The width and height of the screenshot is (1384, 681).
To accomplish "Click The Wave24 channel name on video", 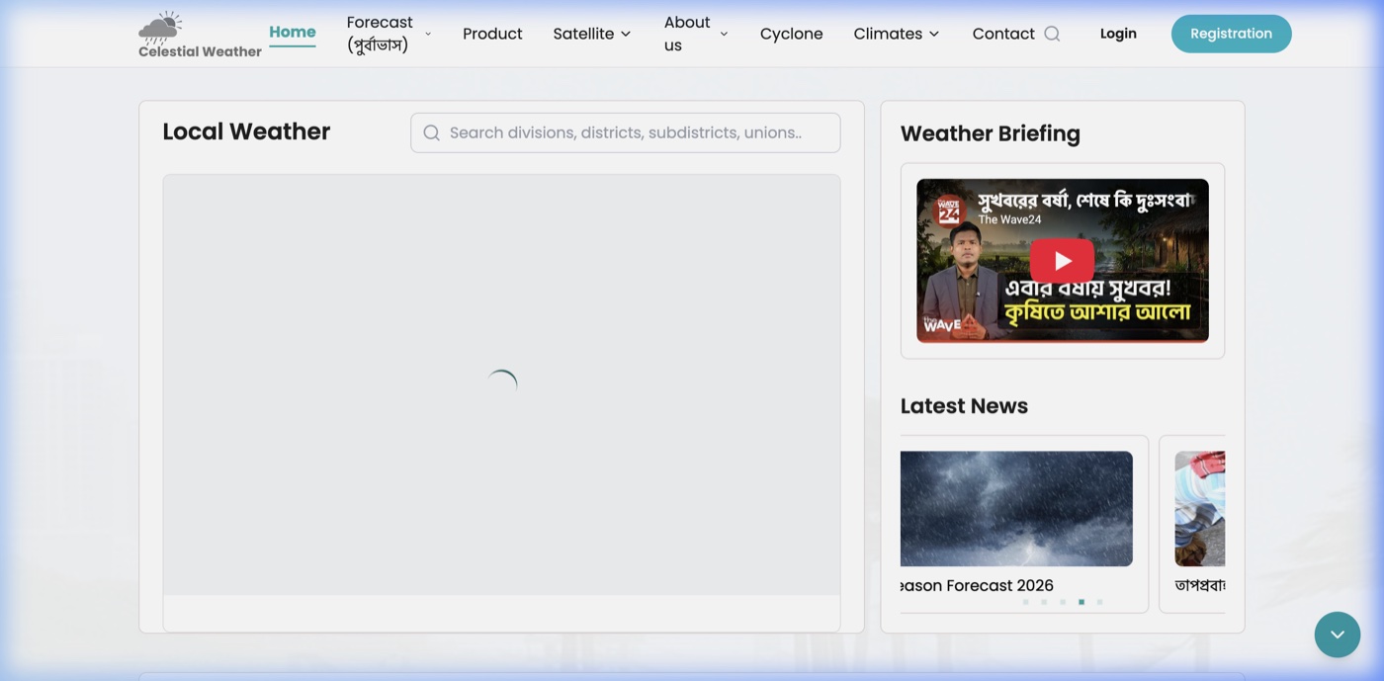I will pyautogui.click(x=1009, y=219).
